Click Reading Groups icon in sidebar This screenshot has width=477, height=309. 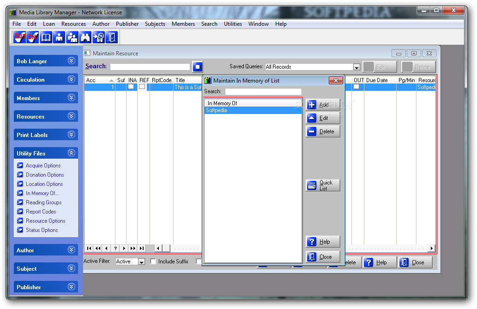[x=20, y=202]
